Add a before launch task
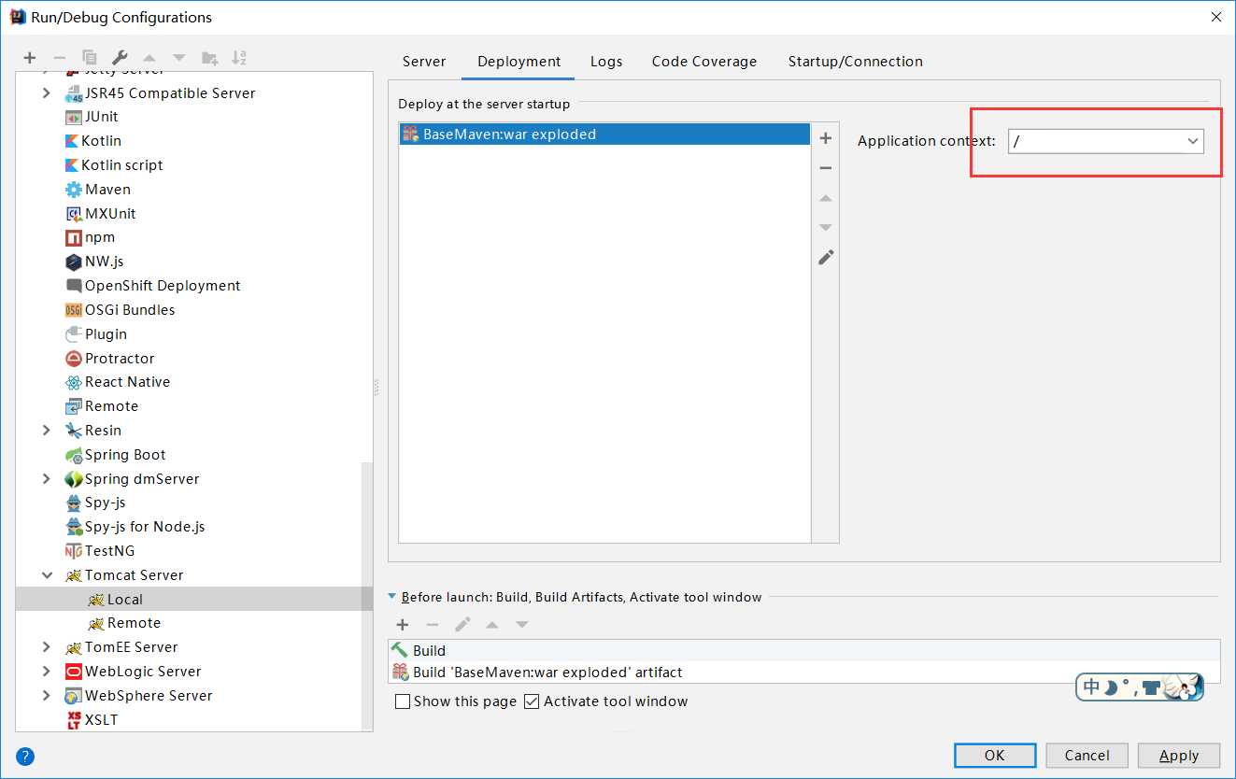Screen dimensions: 1236x779 [403, 625]
